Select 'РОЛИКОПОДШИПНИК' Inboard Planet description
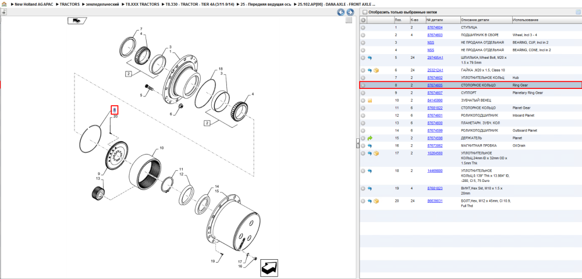 point(481,115)
